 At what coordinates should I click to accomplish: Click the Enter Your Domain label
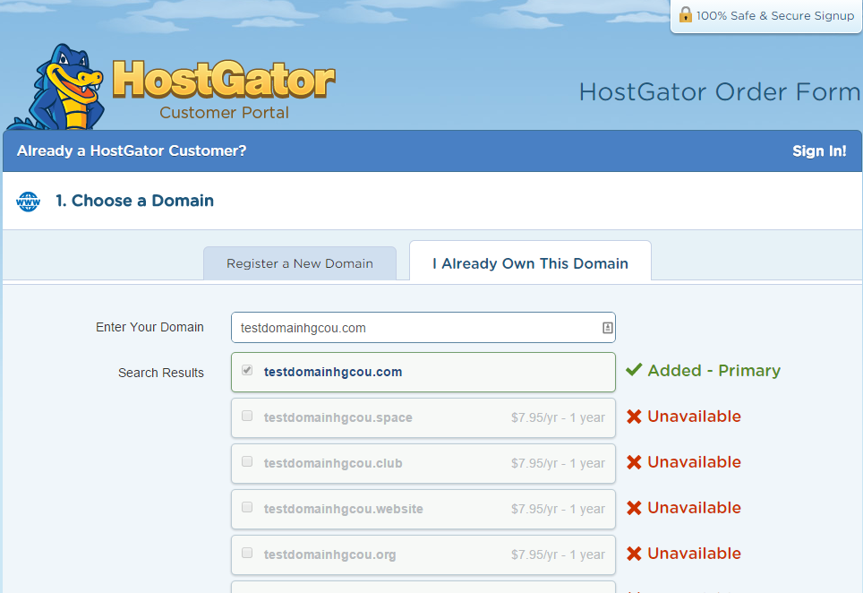[x=150, y=328]
